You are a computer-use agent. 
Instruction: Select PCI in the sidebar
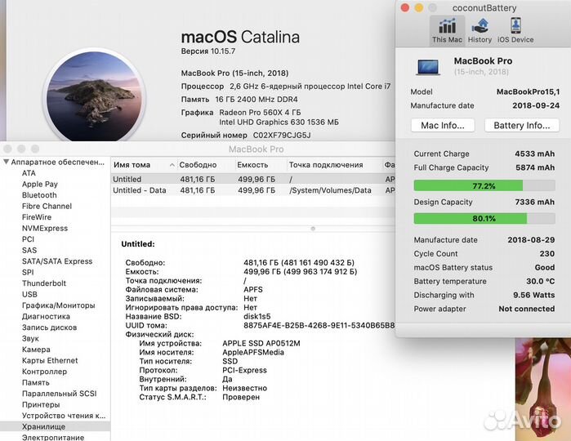point(28,239)
